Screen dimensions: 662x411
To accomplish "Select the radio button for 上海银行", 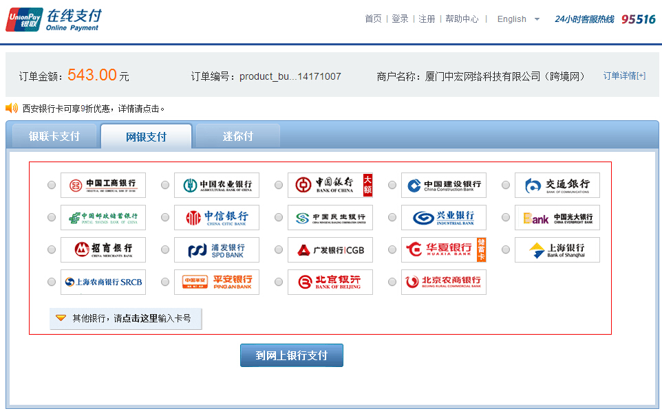I will (x=506, y=249).
